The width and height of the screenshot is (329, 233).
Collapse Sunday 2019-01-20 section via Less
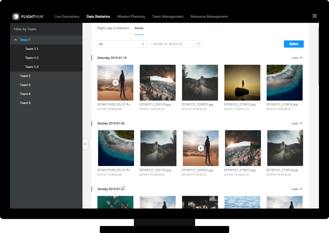click(x=297, y=123)
